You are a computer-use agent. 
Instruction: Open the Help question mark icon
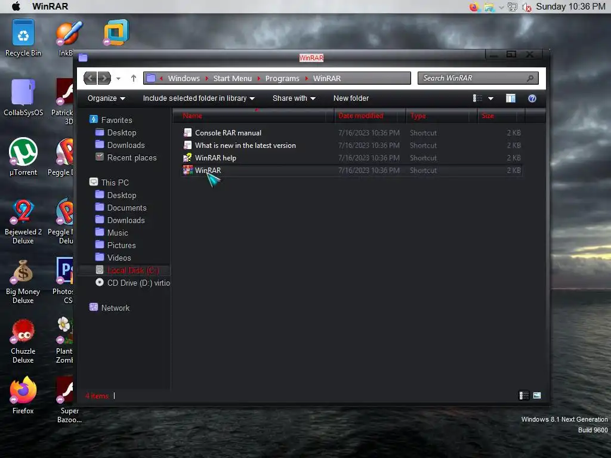pyautogui.click(x=532, y=98)
